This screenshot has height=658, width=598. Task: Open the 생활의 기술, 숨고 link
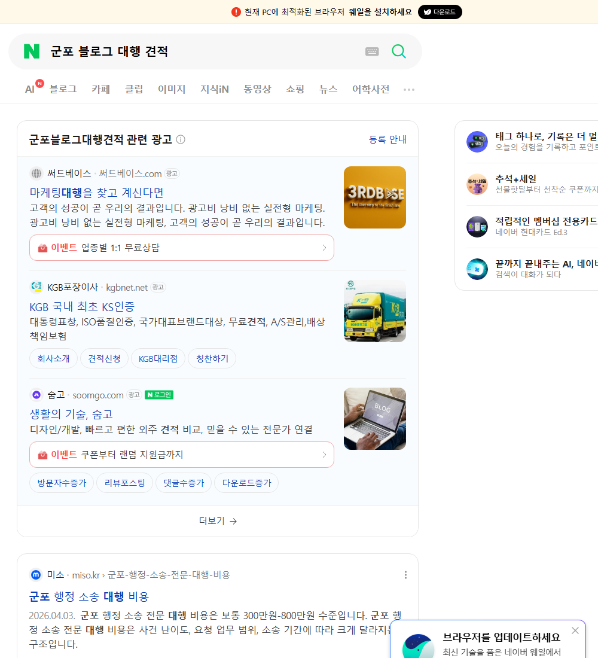(x=71, y=414)
